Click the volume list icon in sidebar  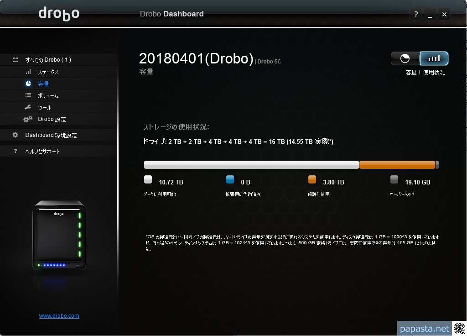point(28,95)
